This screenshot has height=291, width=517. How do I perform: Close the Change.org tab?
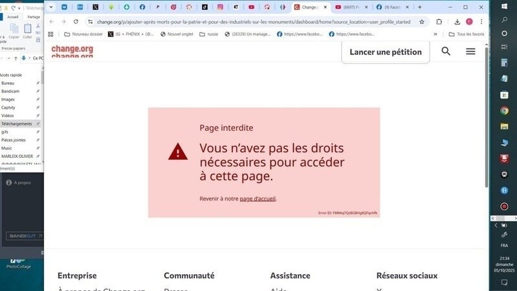(x=325, y=7)
